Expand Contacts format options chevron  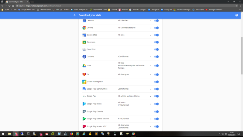(150, 57)
